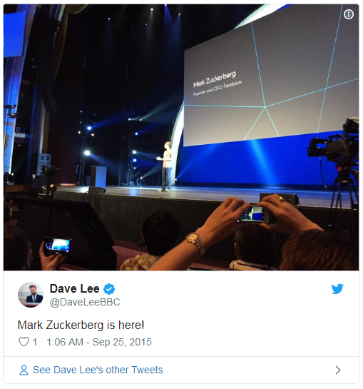Click the glowing phone screen at photo's lower left

pyautogui.click(x=58, y=246)
